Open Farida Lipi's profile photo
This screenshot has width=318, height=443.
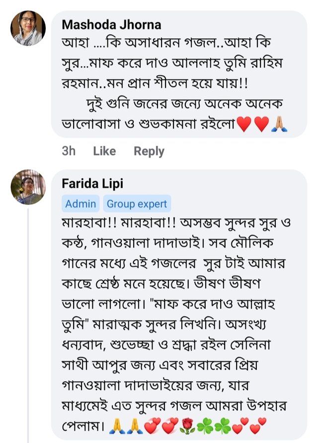click(28, 187)
